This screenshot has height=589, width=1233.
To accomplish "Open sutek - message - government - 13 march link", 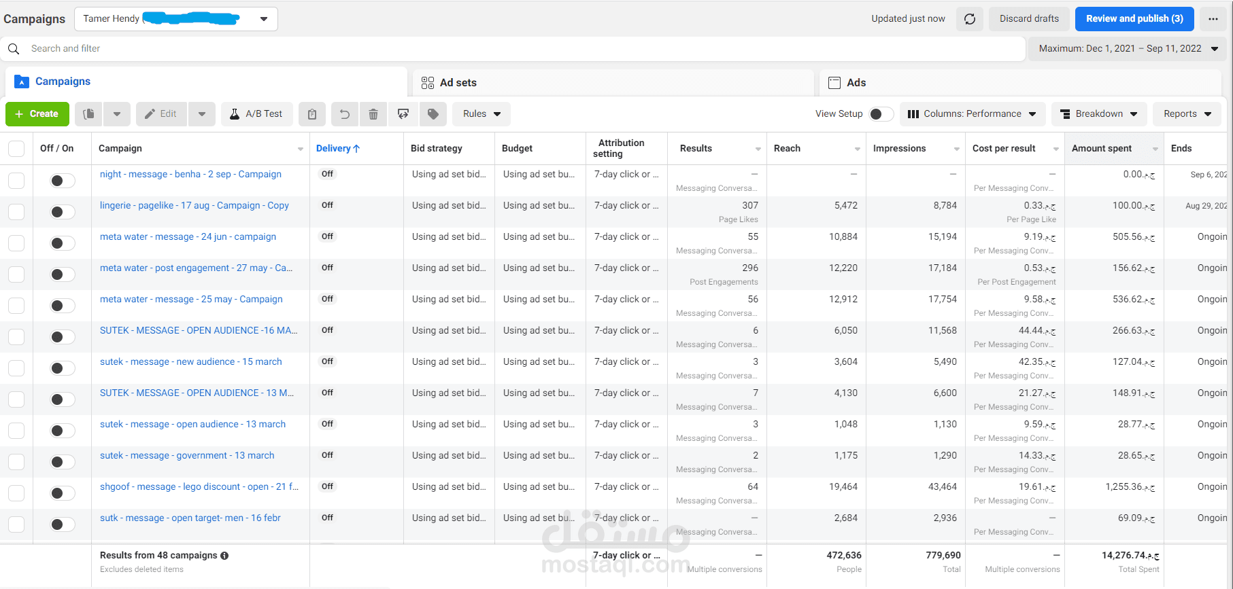I will [x=187, y=455].
